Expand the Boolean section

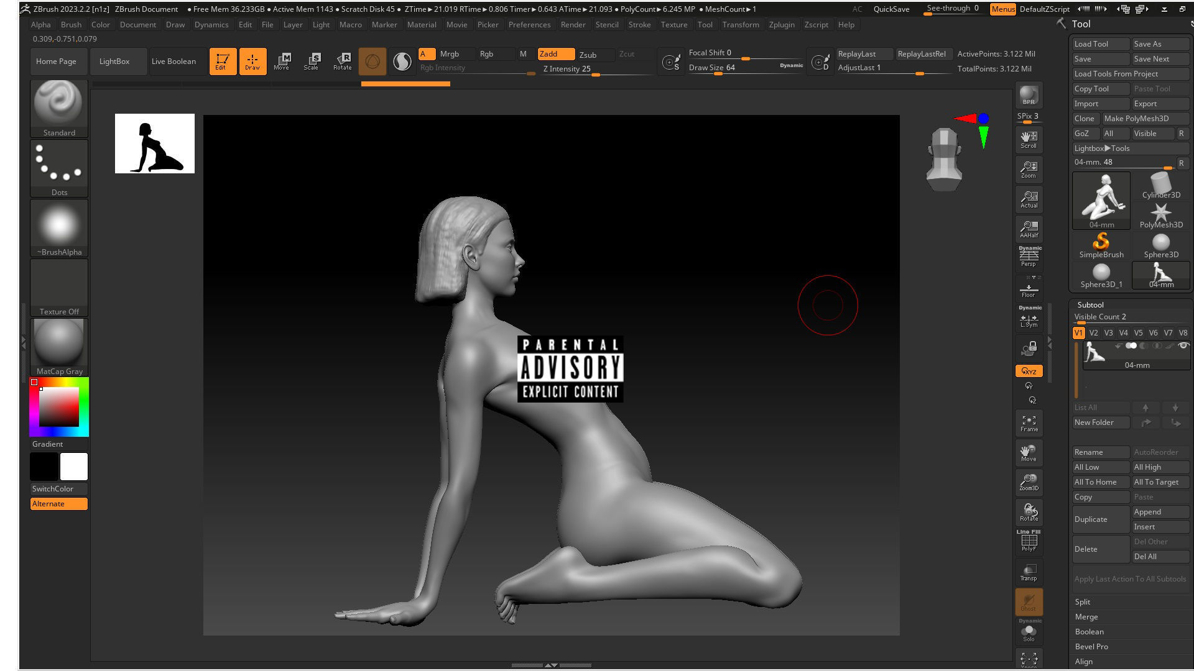pyautogui.click(x=1090, y=631)
